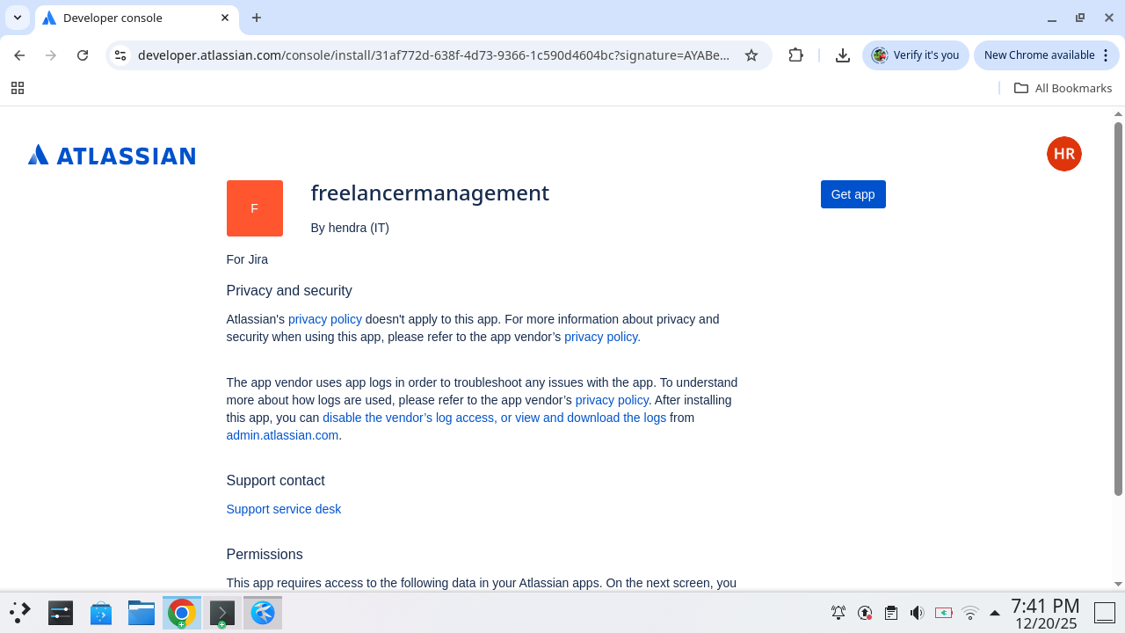Click the browser forward arrow

coord(51,55)
